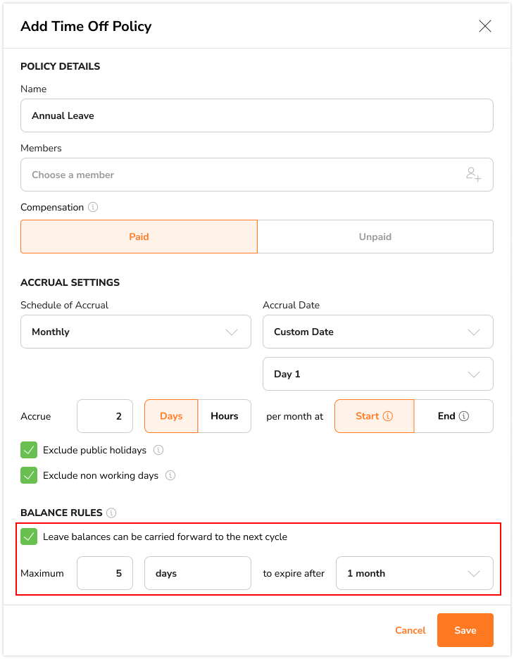Select Paid compensation option
This screenshot has width=514, height=659.
click(139, 237)
